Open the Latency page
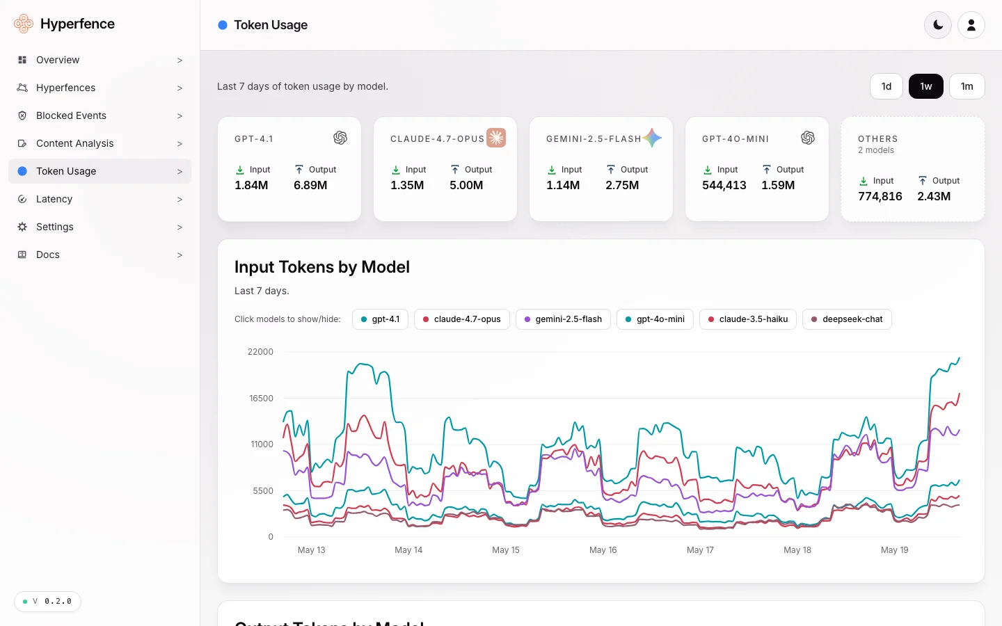This screenshot has width=1002, height=626. point(100,199)
